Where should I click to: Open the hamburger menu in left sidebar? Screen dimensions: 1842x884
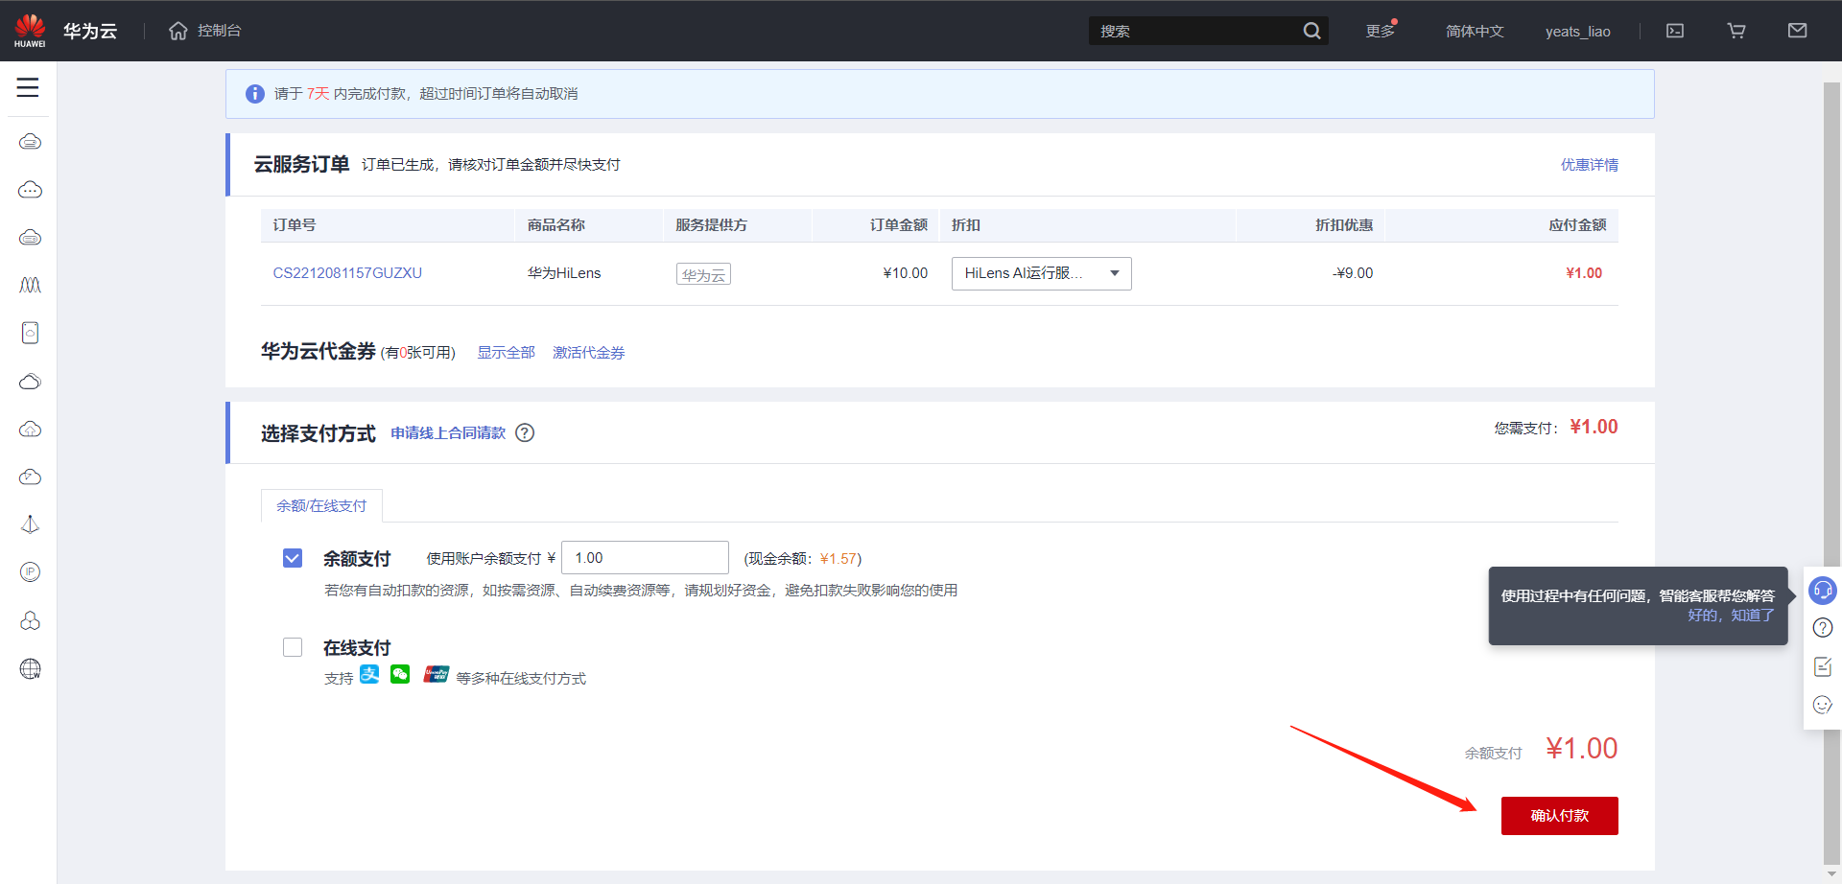[28, 87]
